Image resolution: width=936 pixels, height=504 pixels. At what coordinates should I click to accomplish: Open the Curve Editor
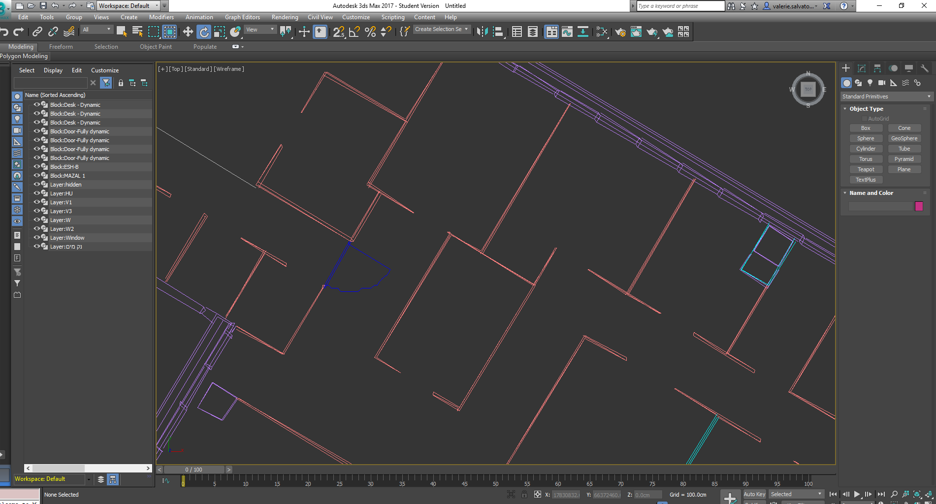tap(567, 31)
